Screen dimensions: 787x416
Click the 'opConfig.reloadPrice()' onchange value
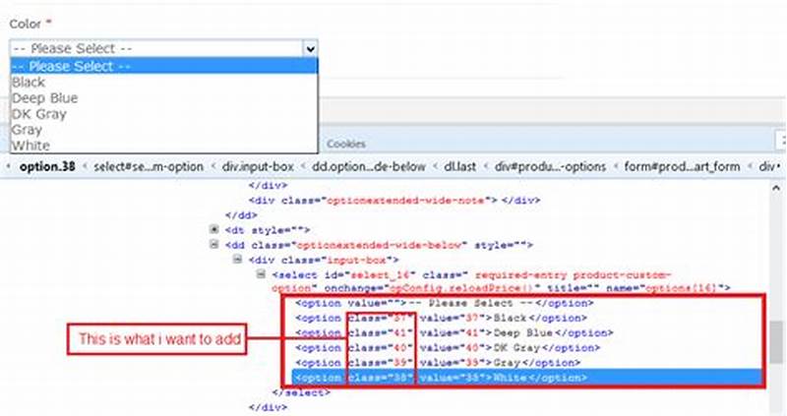pyautogui.click(x=463, y=288)
